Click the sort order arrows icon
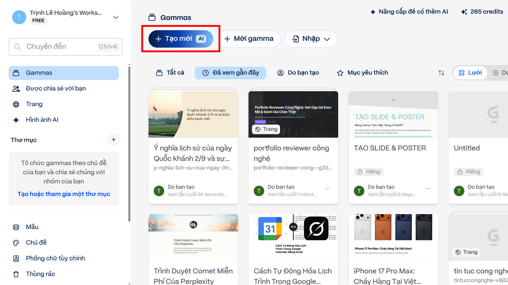 tap(441, 73)
